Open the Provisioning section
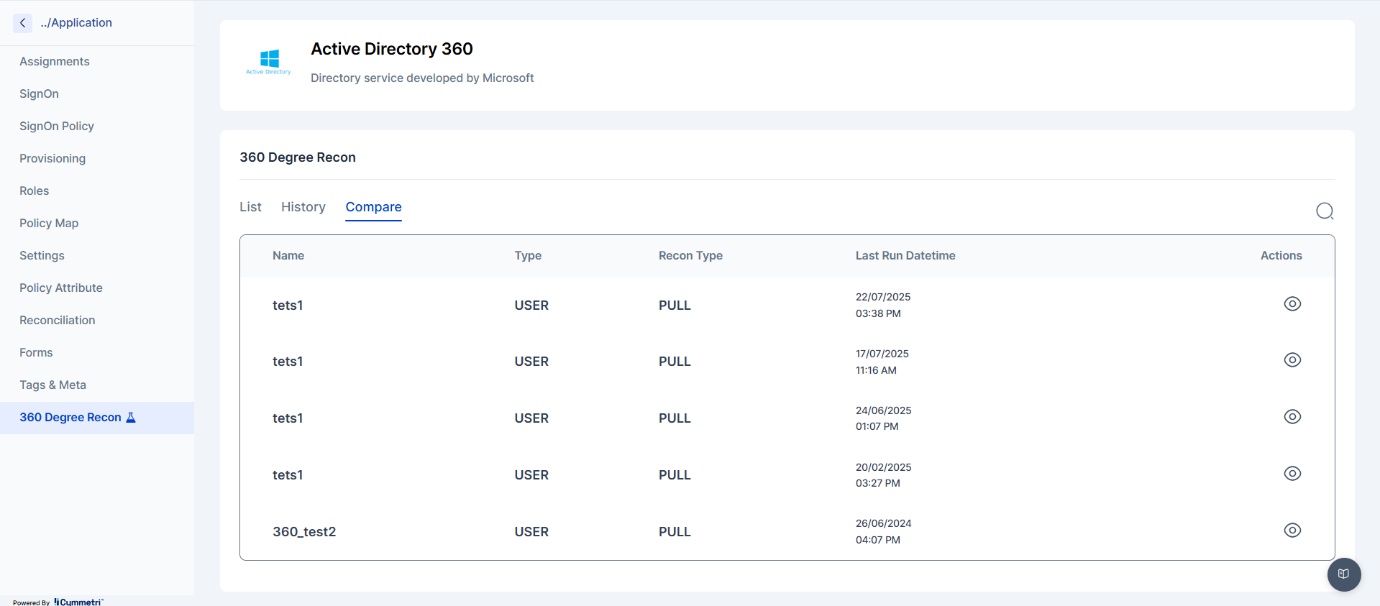 [52, 159]
